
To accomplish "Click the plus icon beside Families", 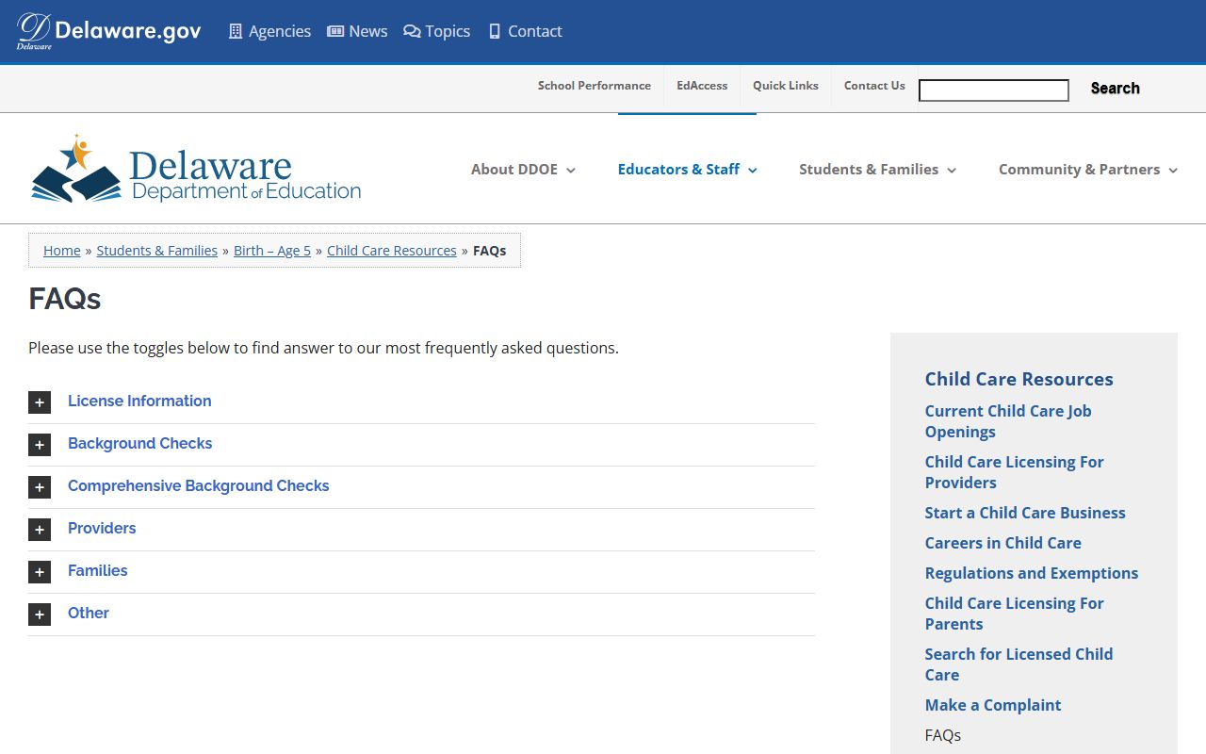I will pos(40,572).
